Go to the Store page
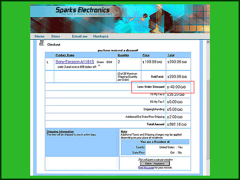This screenshot has width=240, height=180. (x=56, y=36)
